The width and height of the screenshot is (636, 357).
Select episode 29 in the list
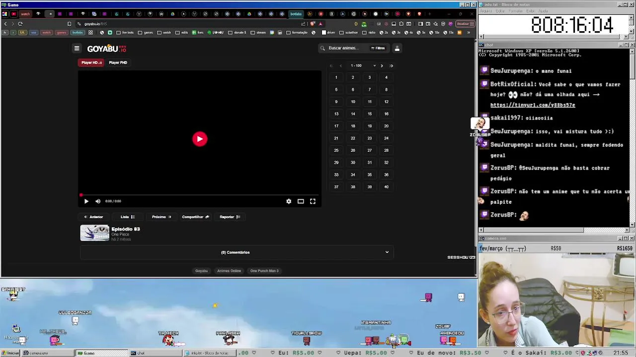336,163
